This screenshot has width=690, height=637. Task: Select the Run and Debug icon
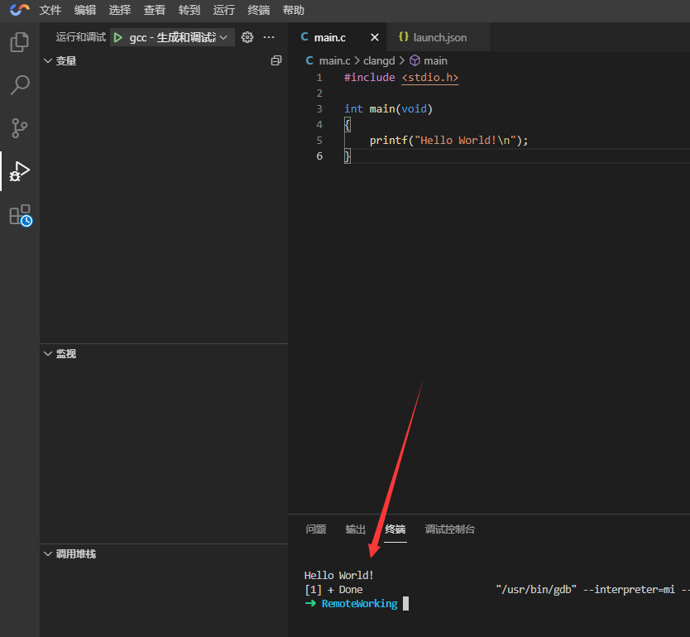[x=20, y=171]
